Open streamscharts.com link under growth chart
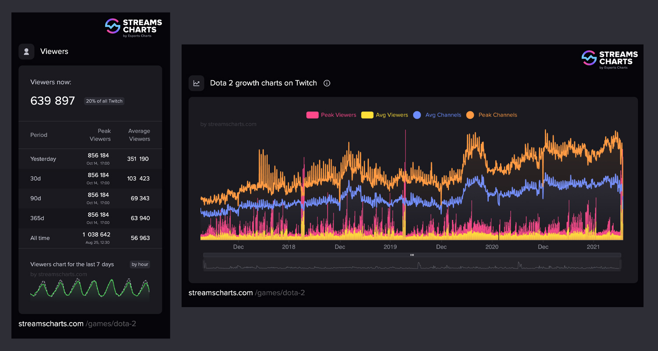The image size is (658, 351). pos(247,293)
